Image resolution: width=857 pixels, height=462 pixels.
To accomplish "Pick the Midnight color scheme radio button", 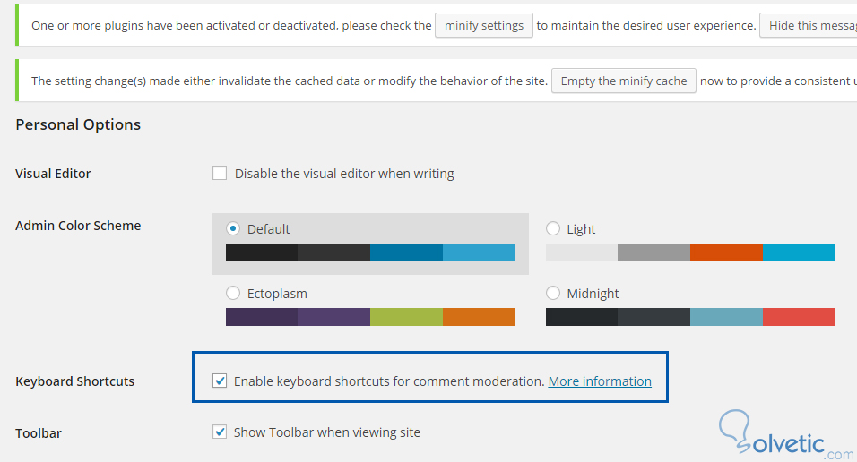I will (553, 293).
